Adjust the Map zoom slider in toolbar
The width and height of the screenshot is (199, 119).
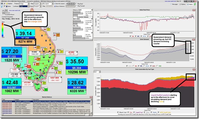click(x=49, y=6)
